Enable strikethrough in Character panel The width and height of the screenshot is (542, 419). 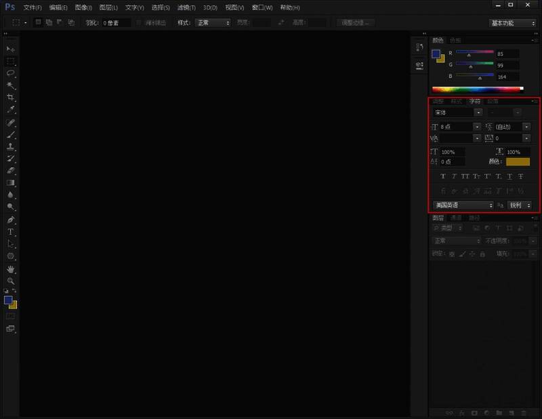pyautogui.click(x=521, y=176)
